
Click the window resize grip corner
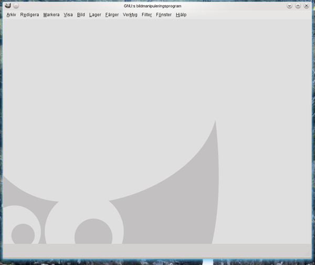point(307,253)
